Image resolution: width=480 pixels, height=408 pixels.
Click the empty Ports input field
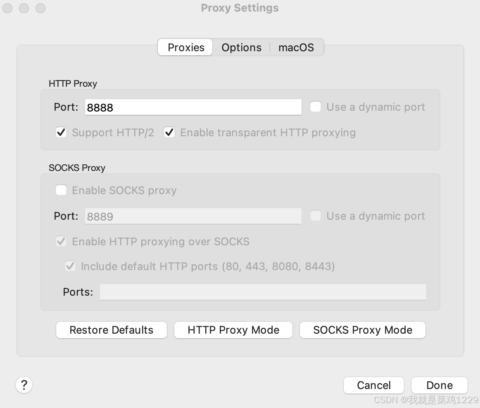point(263,292)
